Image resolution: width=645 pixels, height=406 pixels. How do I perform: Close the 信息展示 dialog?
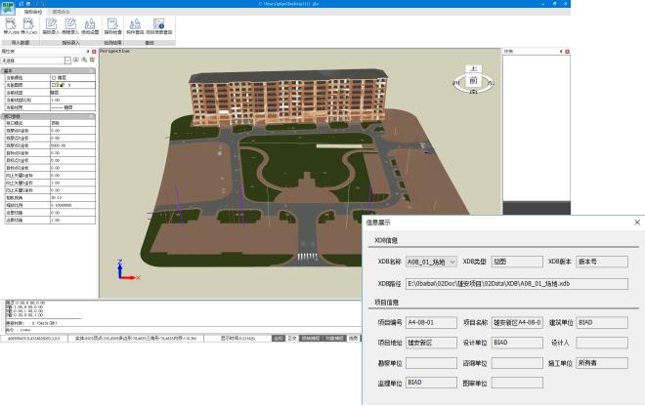coord(636,222)
